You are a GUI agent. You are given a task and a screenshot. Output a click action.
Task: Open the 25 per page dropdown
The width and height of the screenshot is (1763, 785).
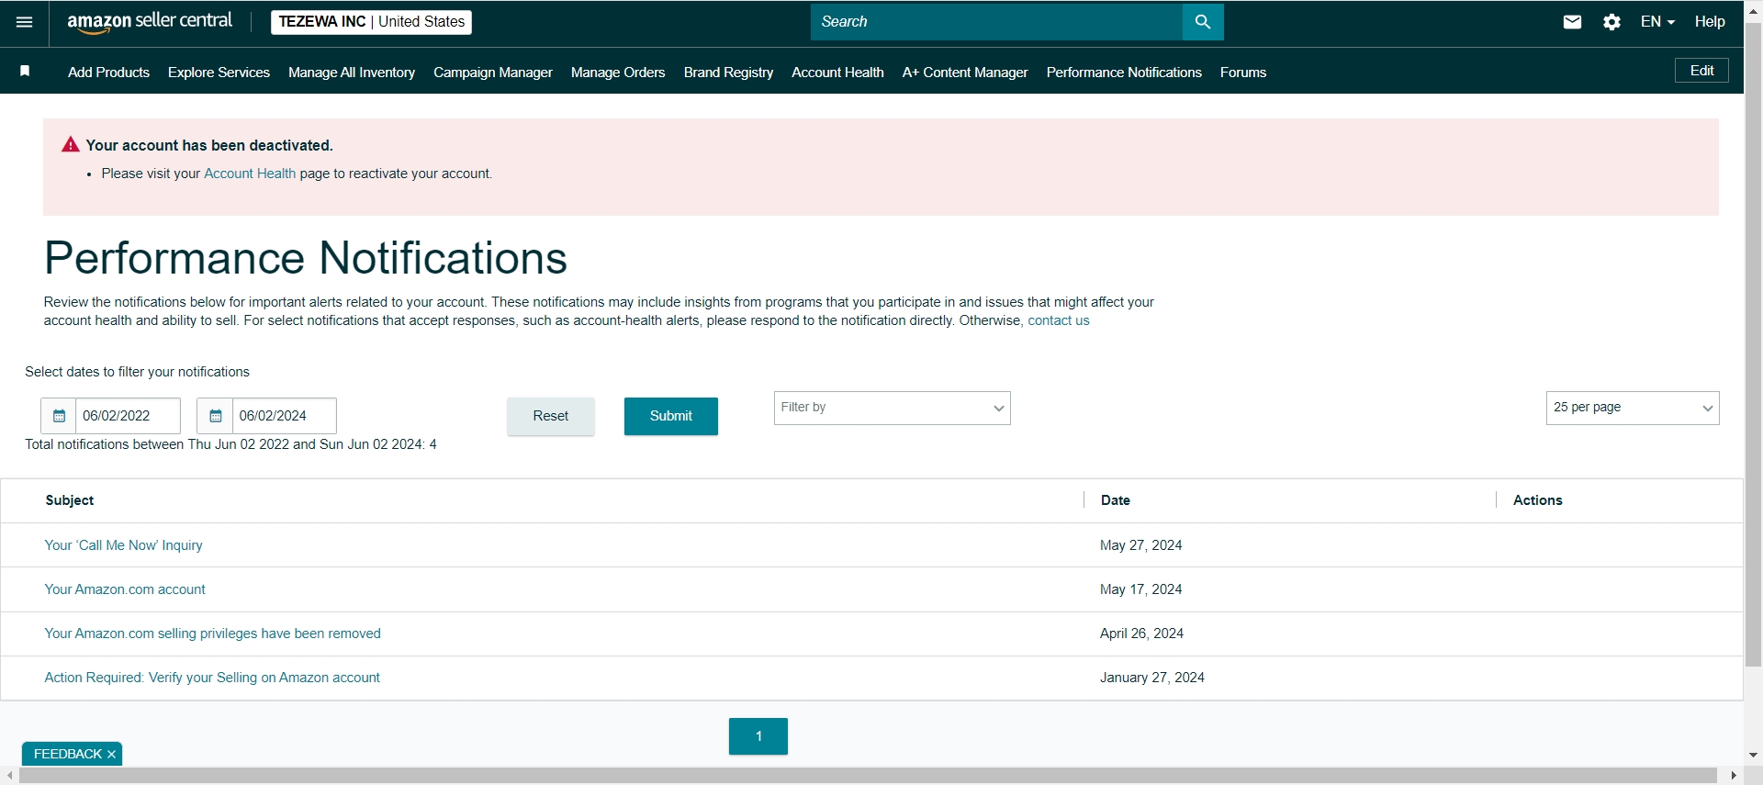click(1633, 408)
